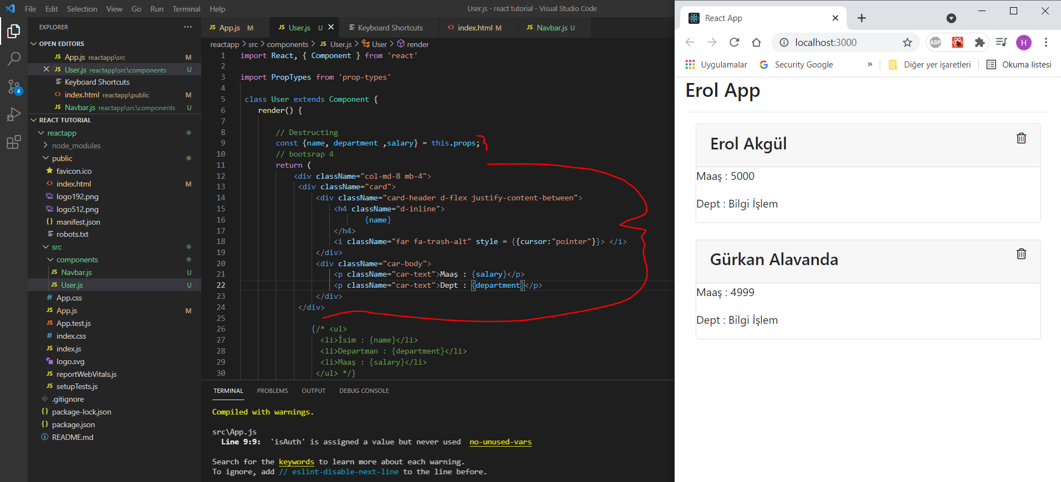Close the User.js editor tab
The width and height of the screenshot is (1061, 482).
tap(331, 27)
